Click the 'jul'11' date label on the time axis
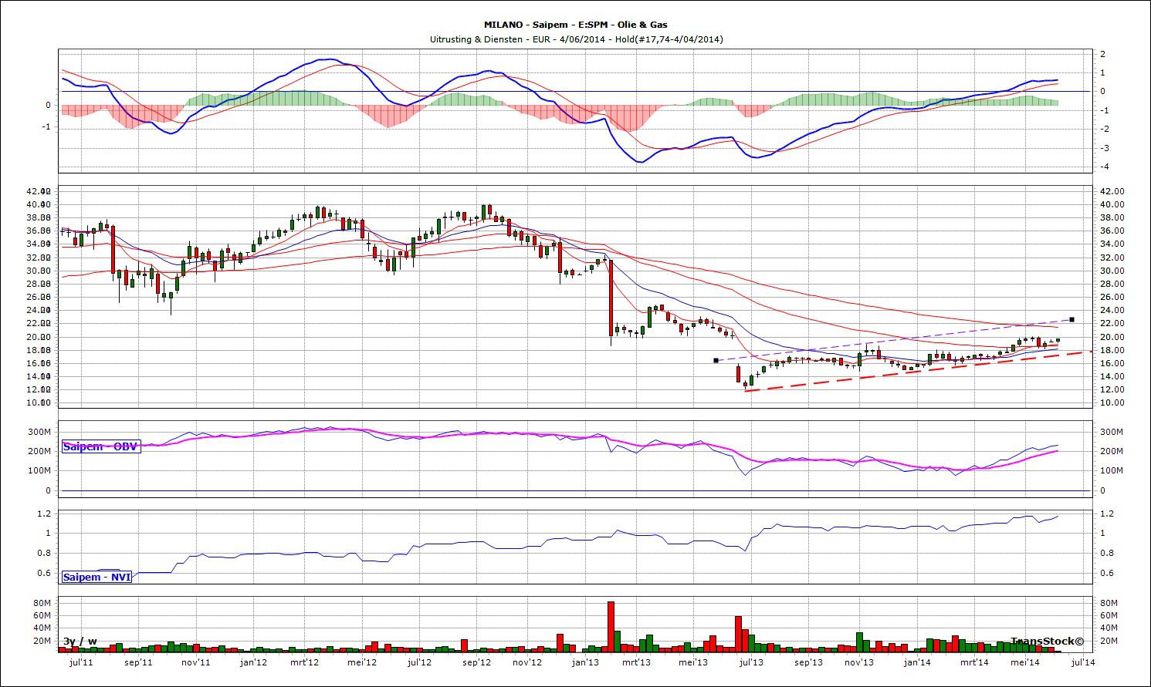 point(82,662)
